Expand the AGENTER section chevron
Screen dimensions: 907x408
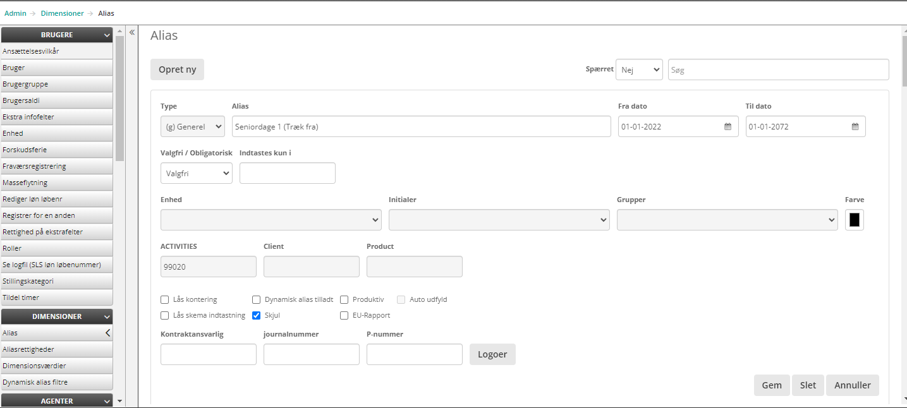click(107, 401)
